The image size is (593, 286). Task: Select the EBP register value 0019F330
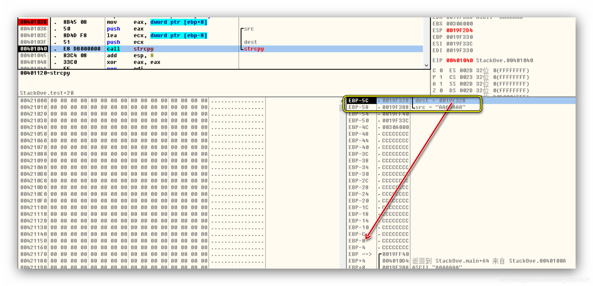click(460, 37)
